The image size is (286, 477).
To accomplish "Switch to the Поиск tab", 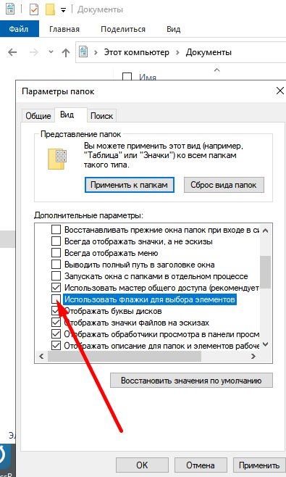I will pos(101,116).
